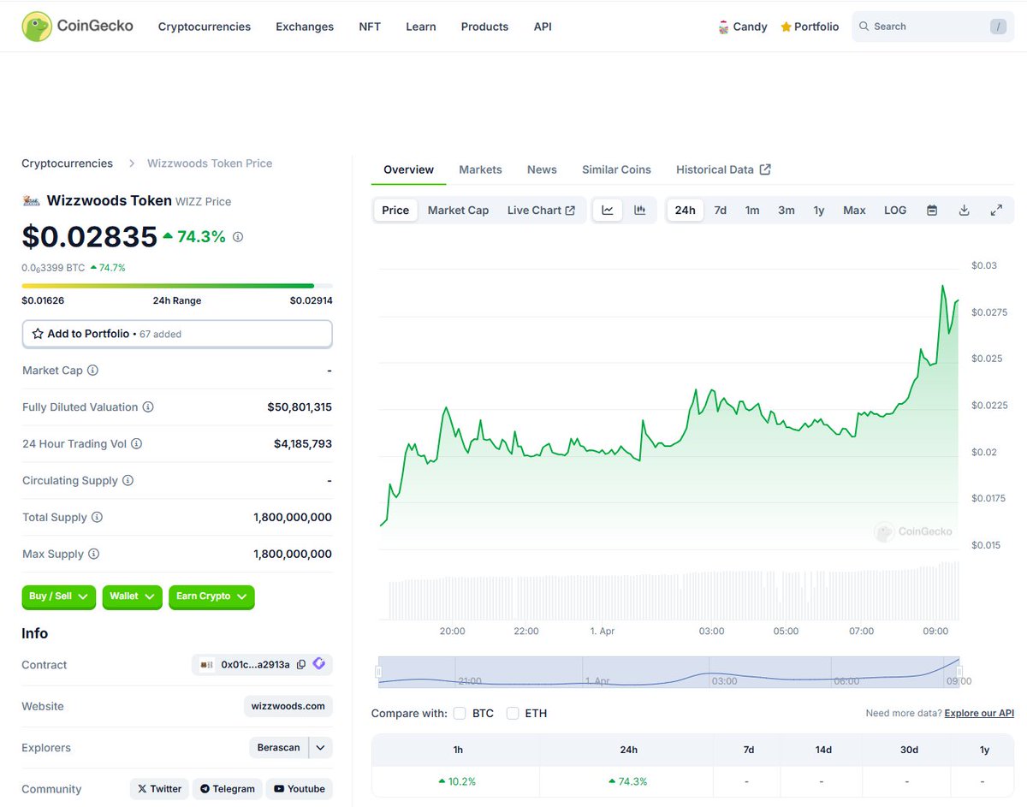Viewport: 1027px width, 807px height.
Task: Open Market Cap info tooltip icon
Action: point(92,371)
